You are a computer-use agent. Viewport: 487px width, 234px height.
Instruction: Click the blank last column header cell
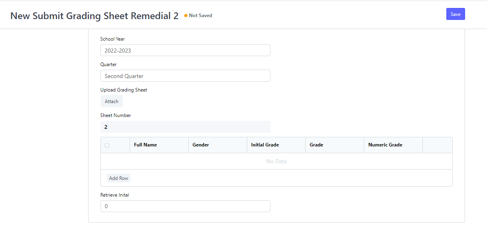pyautogui.click(x=438, y=145)
